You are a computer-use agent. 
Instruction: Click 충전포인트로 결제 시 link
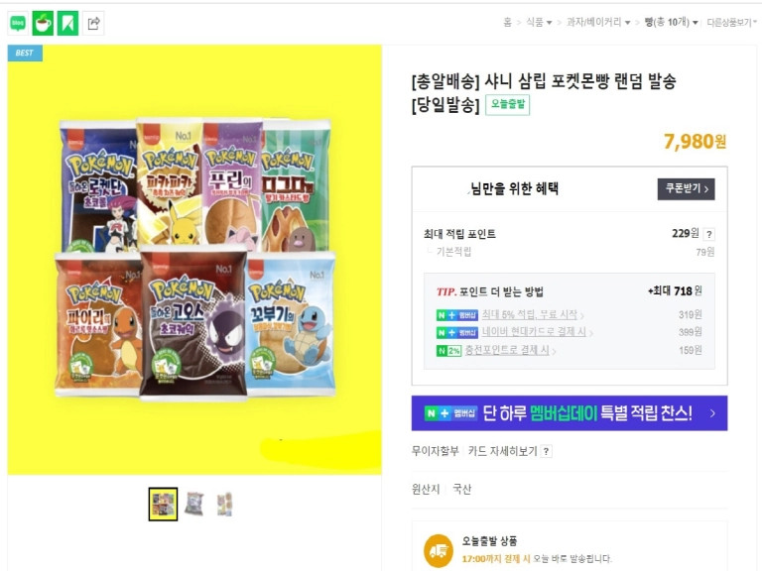coord(507,350)
